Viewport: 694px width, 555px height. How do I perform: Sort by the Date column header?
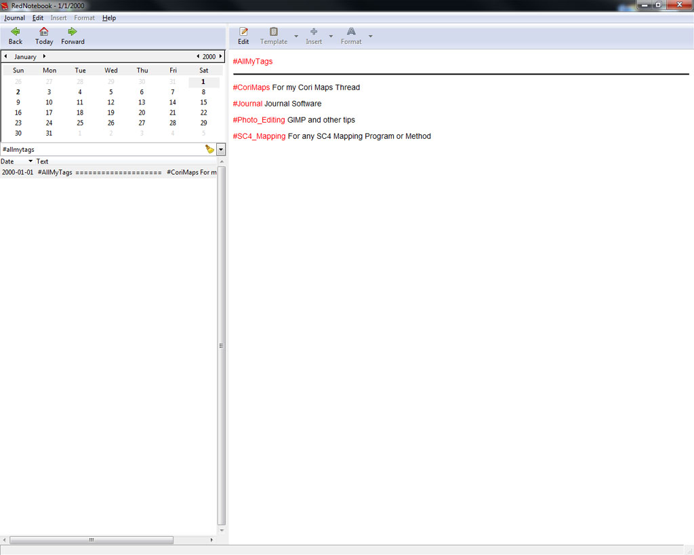(x=17, y=161)
